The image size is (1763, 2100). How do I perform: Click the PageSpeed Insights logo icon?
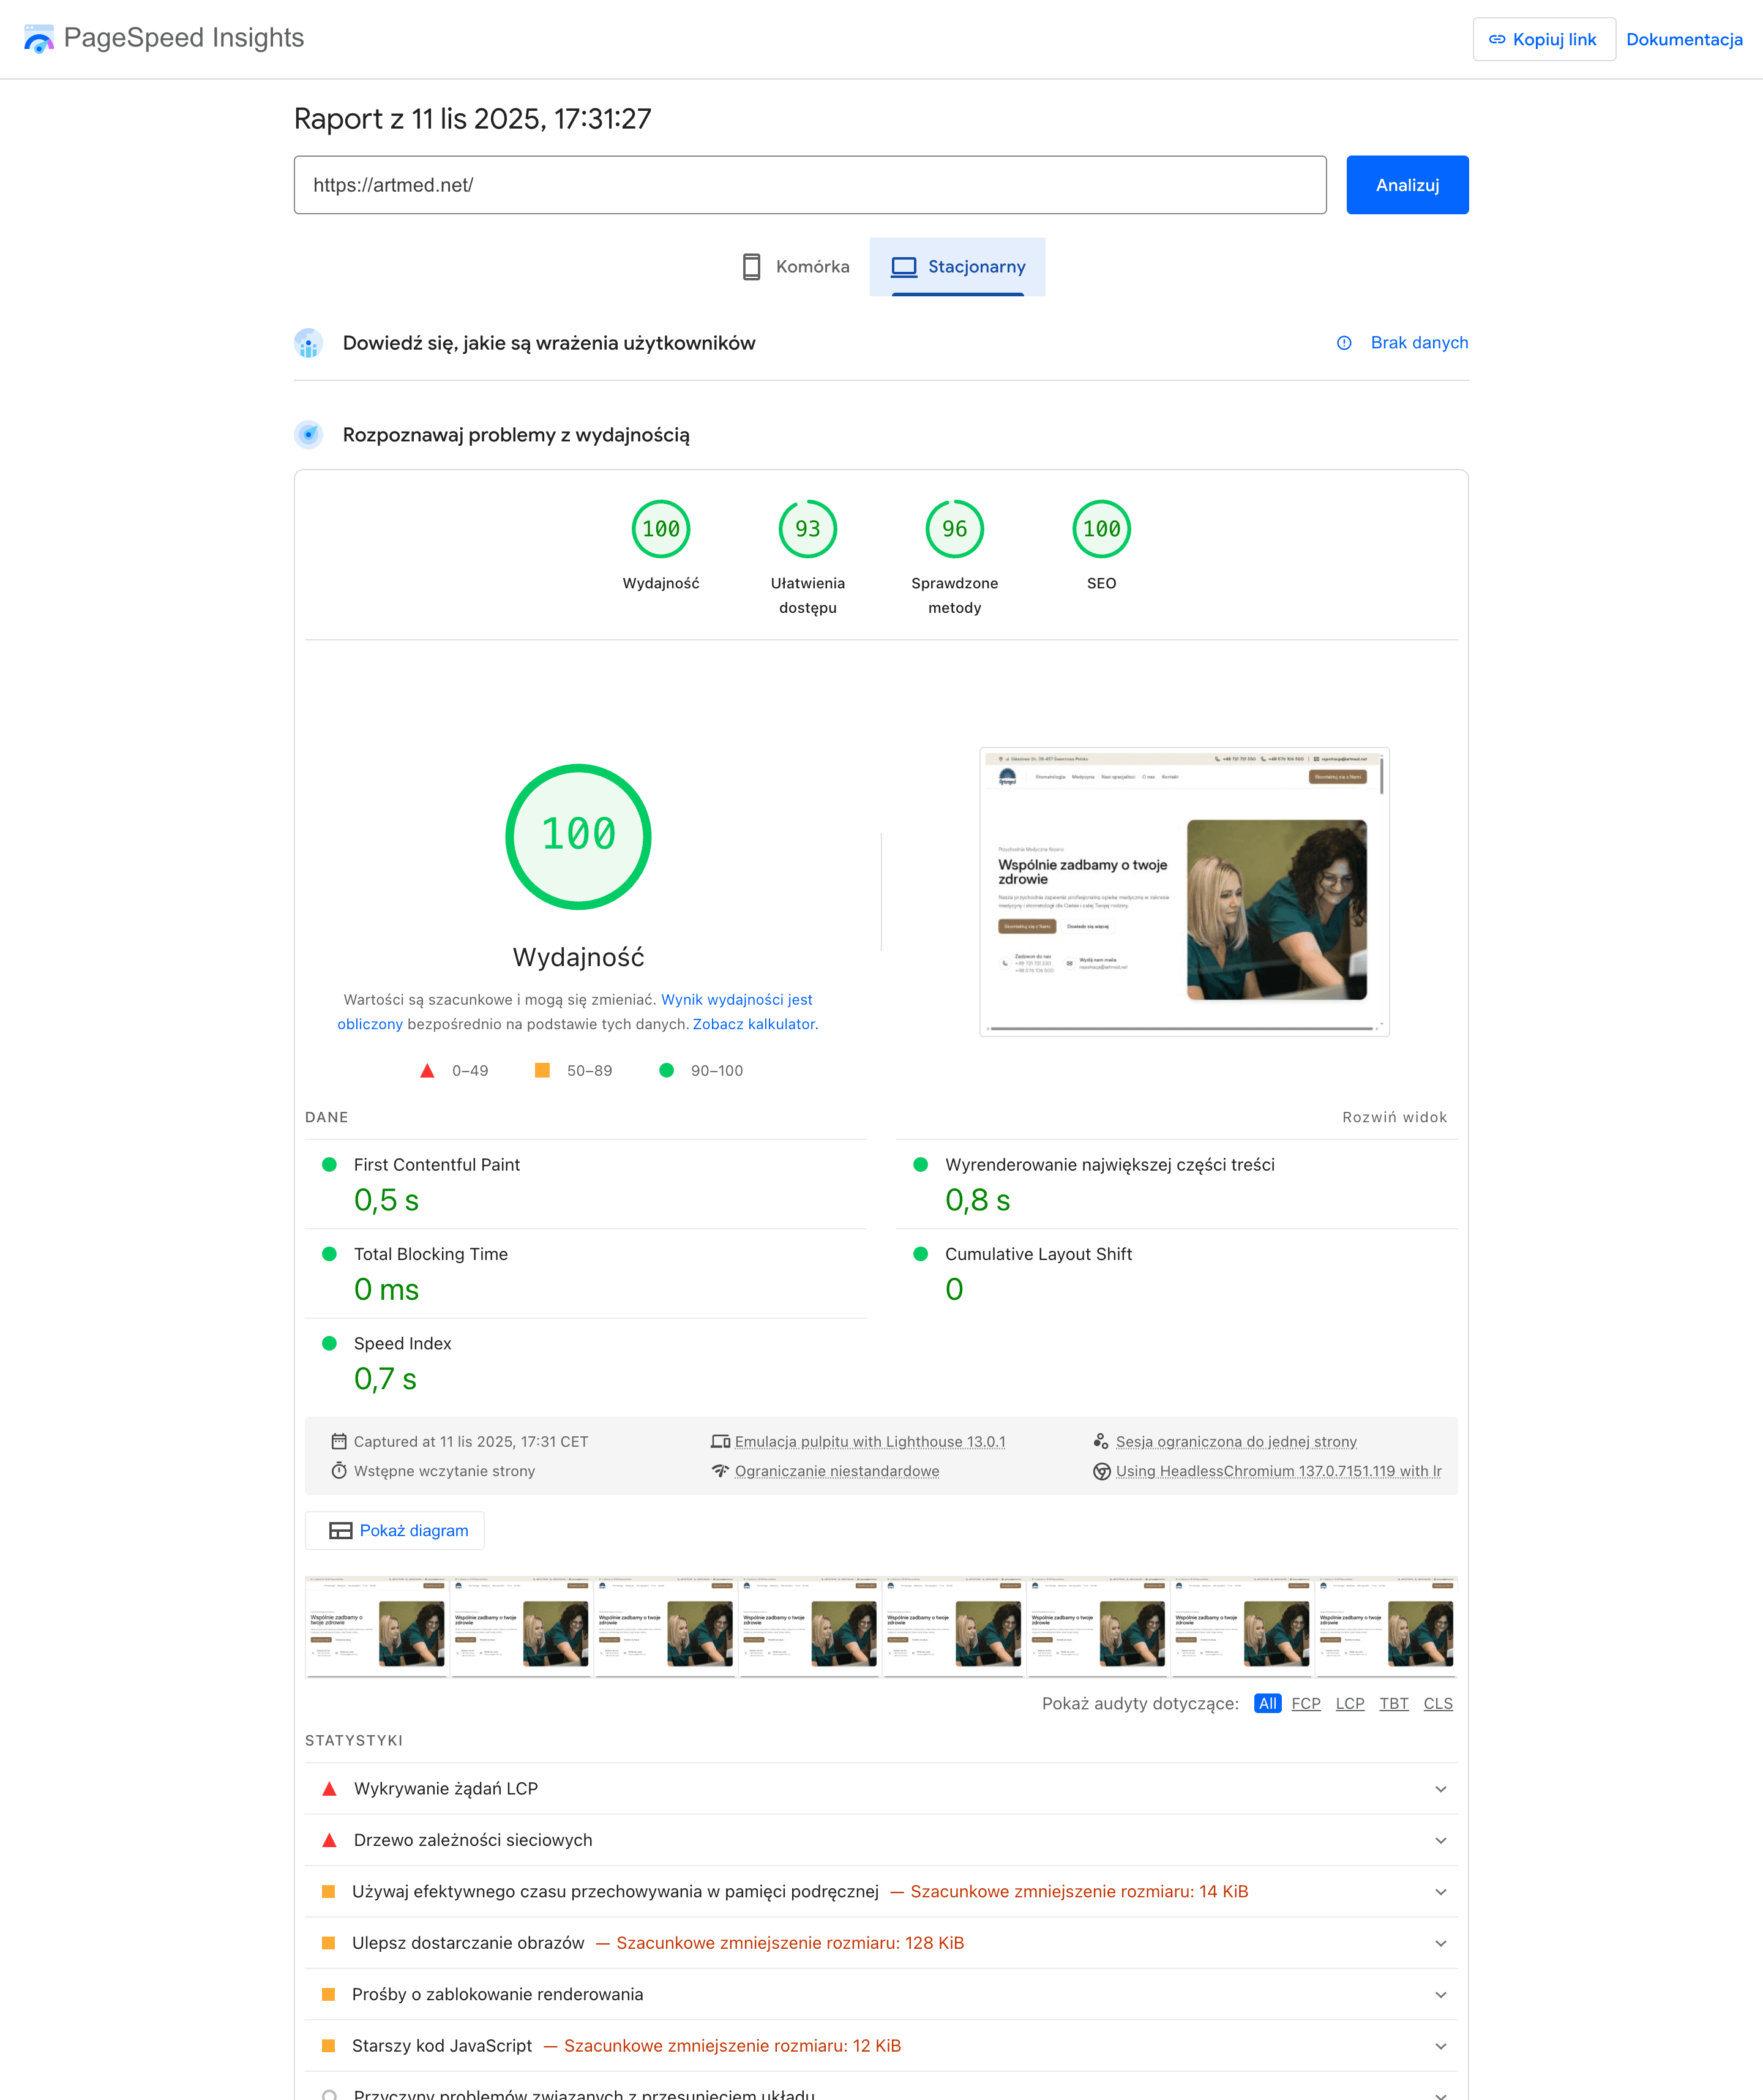[x=39, y=38]
